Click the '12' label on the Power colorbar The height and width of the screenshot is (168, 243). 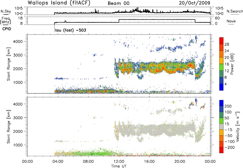coord(227,71)
